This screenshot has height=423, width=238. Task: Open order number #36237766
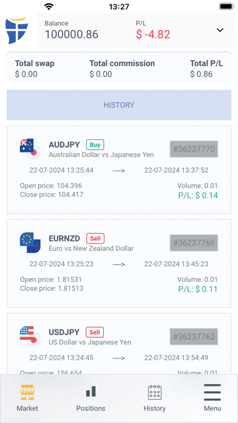coord(194,242)
